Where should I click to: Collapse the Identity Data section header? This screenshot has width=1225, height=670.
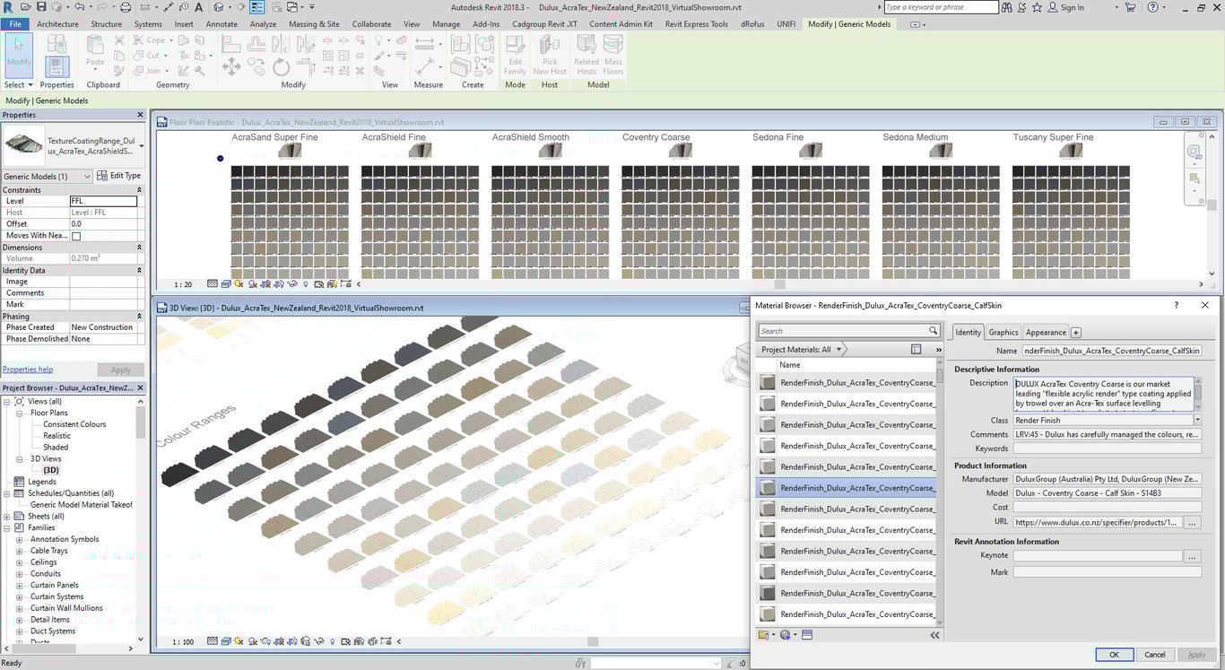(139, 270)
